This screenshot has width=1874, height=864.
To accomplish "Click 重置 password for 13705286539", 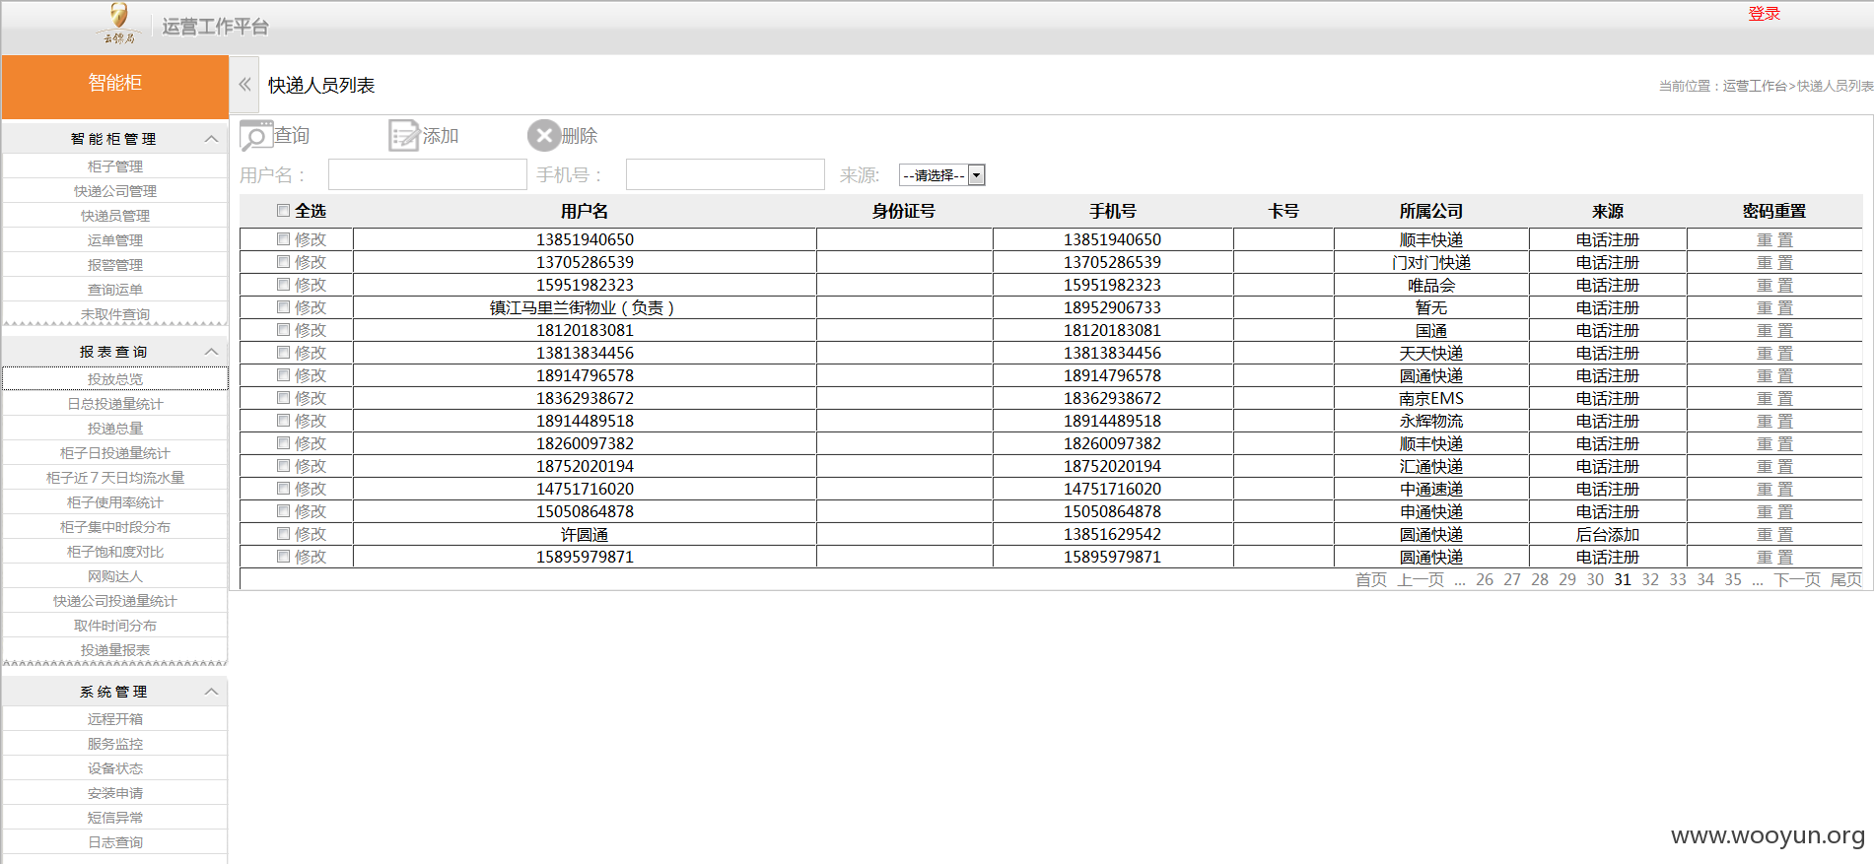I will (x=1774, y=262).
